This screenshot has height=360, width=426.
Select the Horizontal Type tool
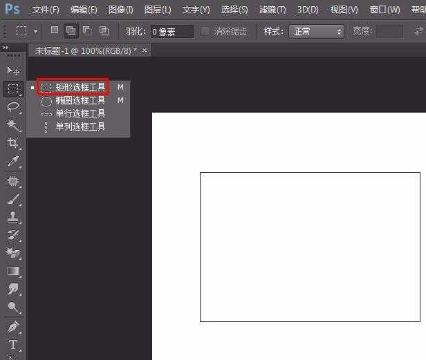[x=13, y=344]
